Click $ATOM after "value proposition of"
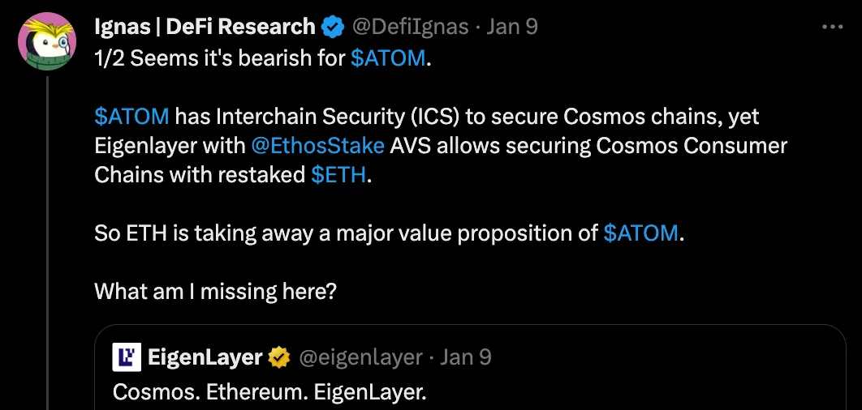 click(x=640, y=233)
